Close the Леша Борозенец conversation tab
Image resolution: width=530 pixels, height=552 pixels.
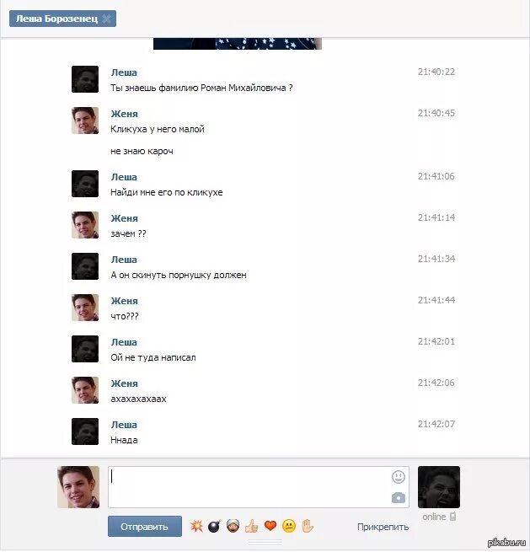[x=106, y=19]
